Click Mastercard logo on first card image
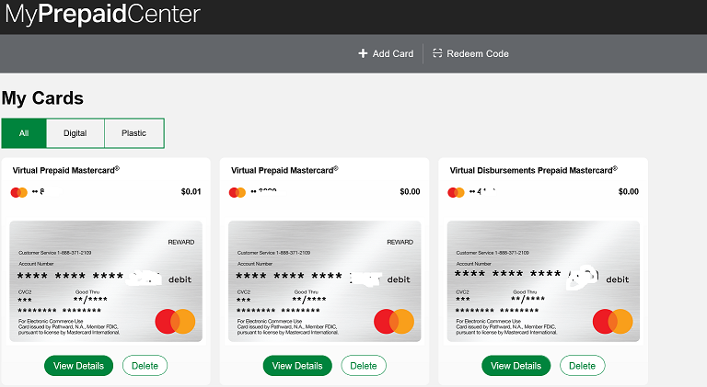707x387 pixels. (x=175, y=322)
